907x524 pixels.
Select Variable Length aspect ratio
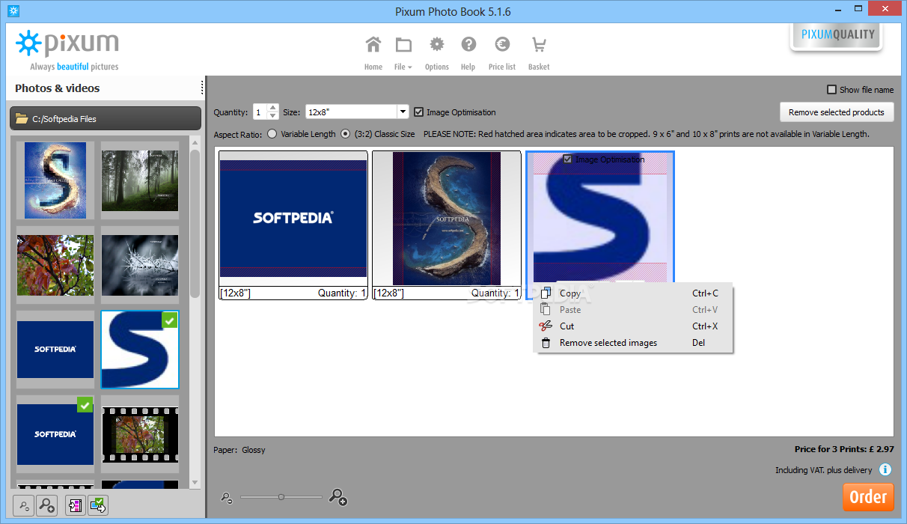click(x=272, y=134)
